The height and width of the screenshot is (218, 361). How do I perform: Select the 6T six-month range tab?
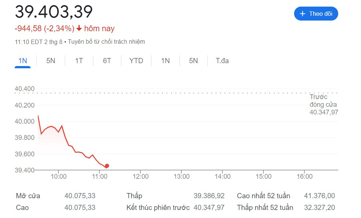tap(107, 61)
